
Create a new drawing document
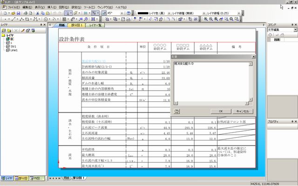point(5,13)
